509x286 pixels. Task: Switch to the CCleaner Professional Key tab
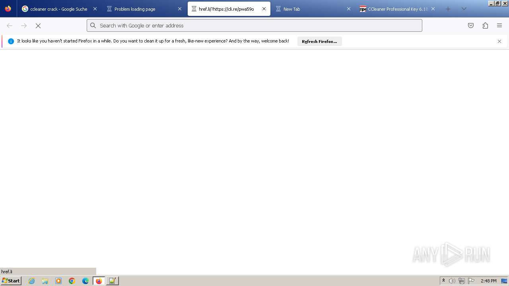pyautogui.click(x=398, y=9)
